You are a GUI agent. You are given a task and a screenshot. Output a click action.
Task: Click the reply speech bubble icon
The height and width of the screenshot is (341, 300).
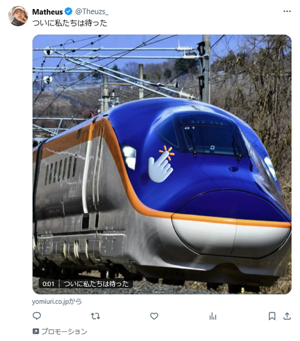[37, 316]
